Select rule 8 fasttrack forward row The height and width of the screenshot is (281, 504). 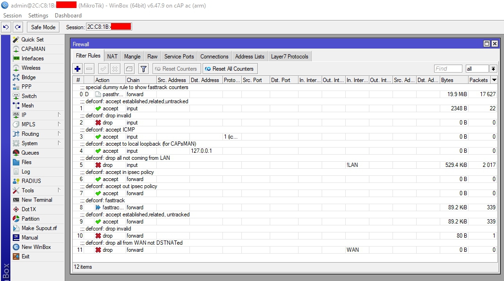(285, 207)
